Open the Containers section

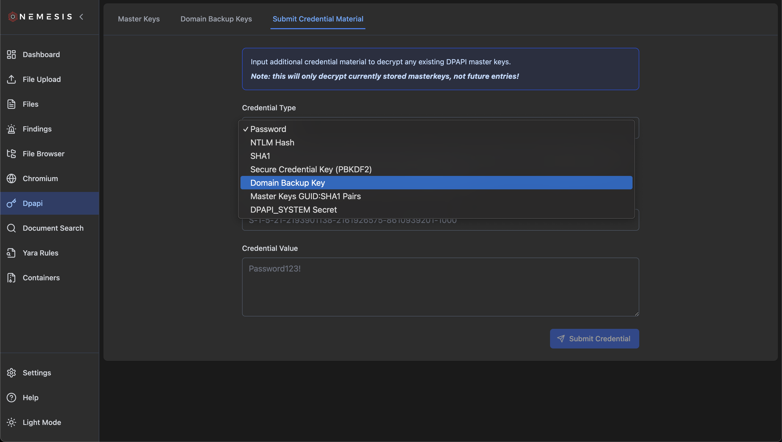[x=41, y=277]
